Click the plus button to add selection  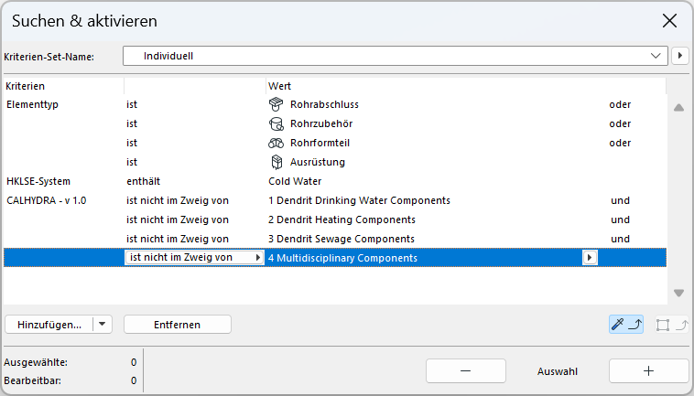pos(648,370)
